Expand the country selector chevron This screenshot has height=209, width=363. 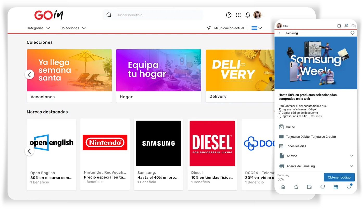(260, 28)
